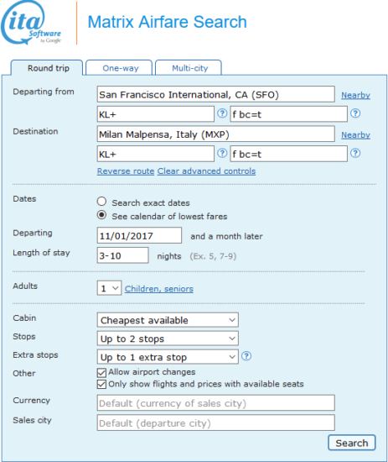
Task: Open the Adults count dropdown
Action: (x=109, y=288)
